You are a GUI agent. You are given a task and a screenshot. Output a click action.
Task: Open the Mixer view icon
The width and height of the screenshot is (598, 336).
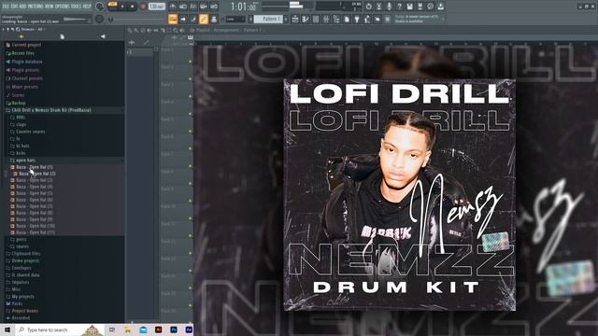click(326, 19)
